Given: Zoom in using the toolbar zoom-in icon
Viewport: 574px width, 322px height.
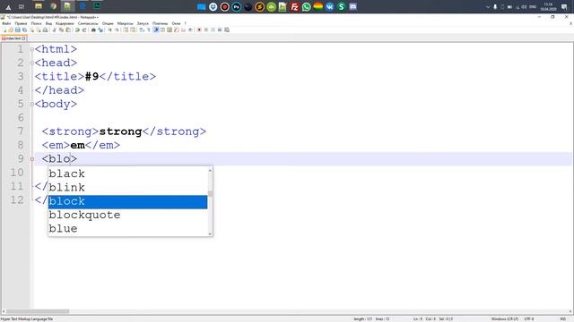Looking at the screenshot, I should click(x=109, y=30).
